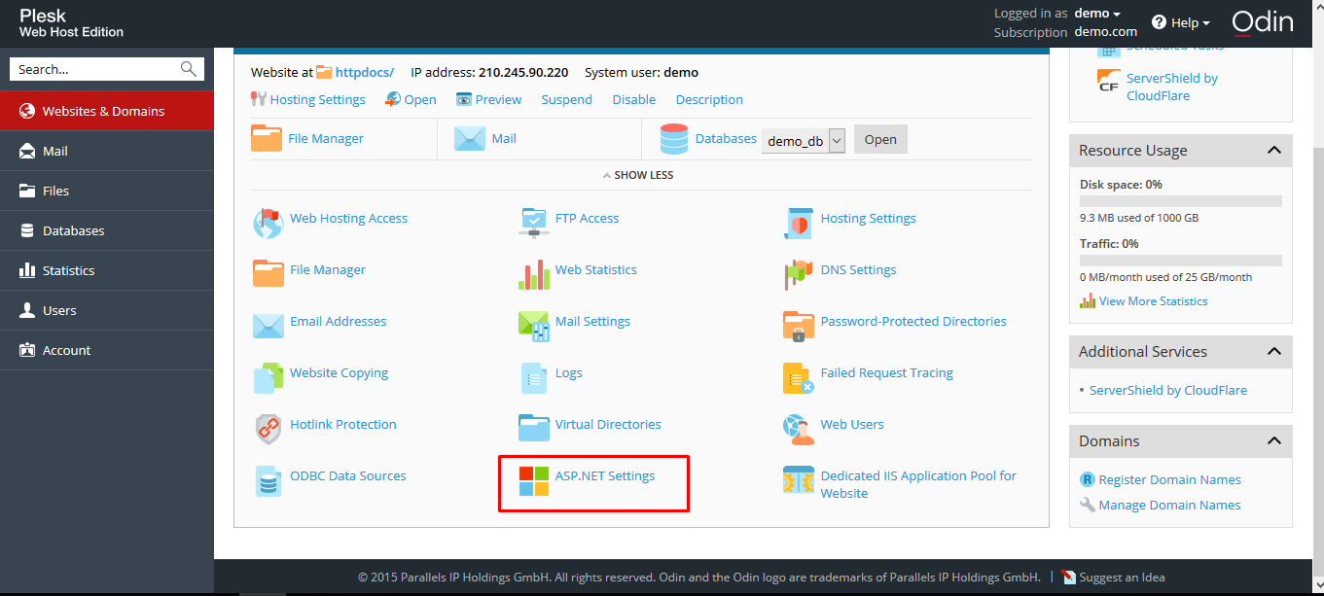Viewport: 1324px width, 596px height.
Task: Click the Disk space usage bar
Action: pyautogui.click(x=1179, y=200)
